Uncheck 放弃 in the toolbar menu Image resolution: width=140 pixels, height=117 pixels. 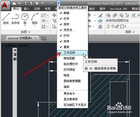[72, 41]
